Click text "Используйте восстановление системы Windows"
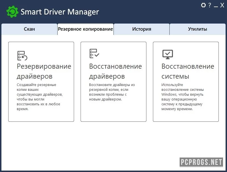The height and width of the screenshot is (172, 227). tap(182, 90)
